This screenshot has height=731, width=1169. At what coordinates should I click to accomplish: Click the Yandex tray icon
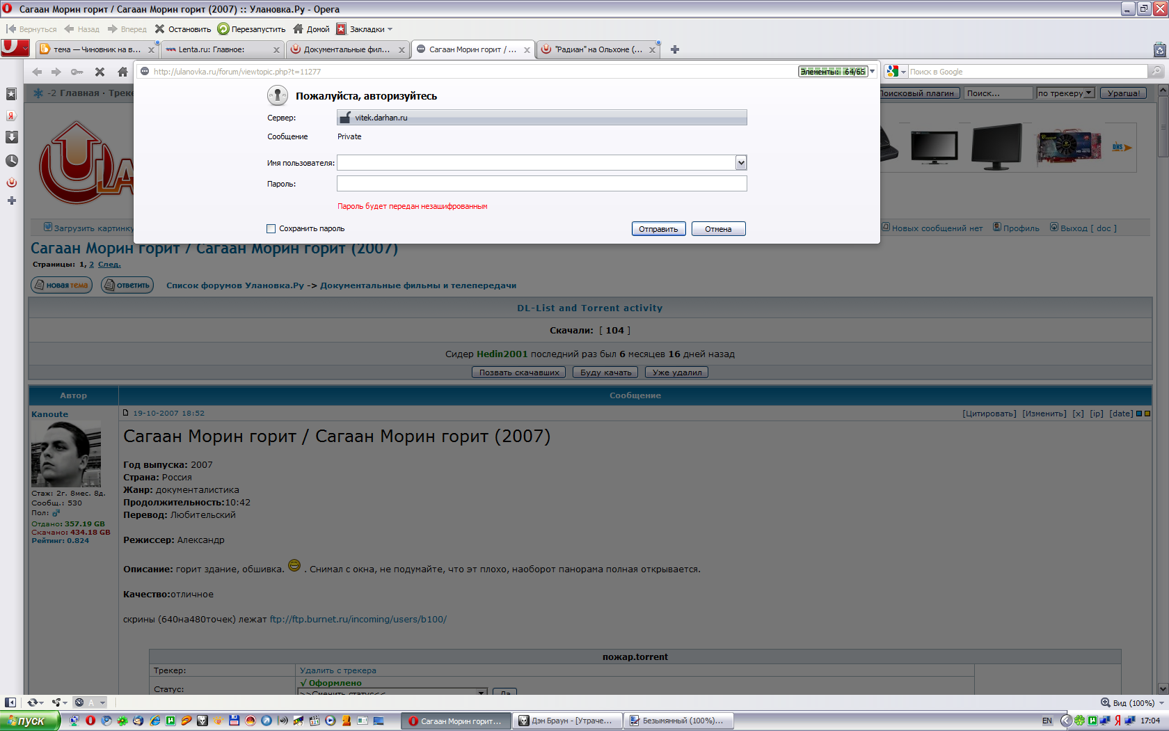click(x=1118, y=721)
